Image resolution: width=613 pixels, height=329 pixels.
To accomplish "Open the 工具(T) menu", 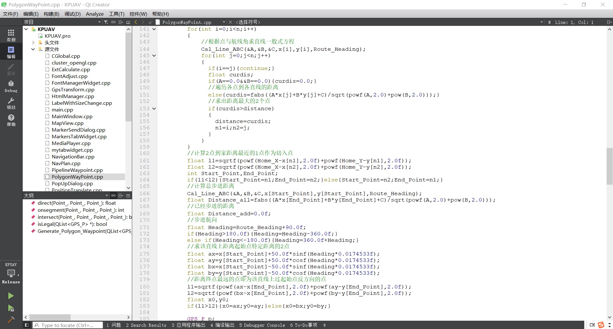I will (x=116, y=14).
